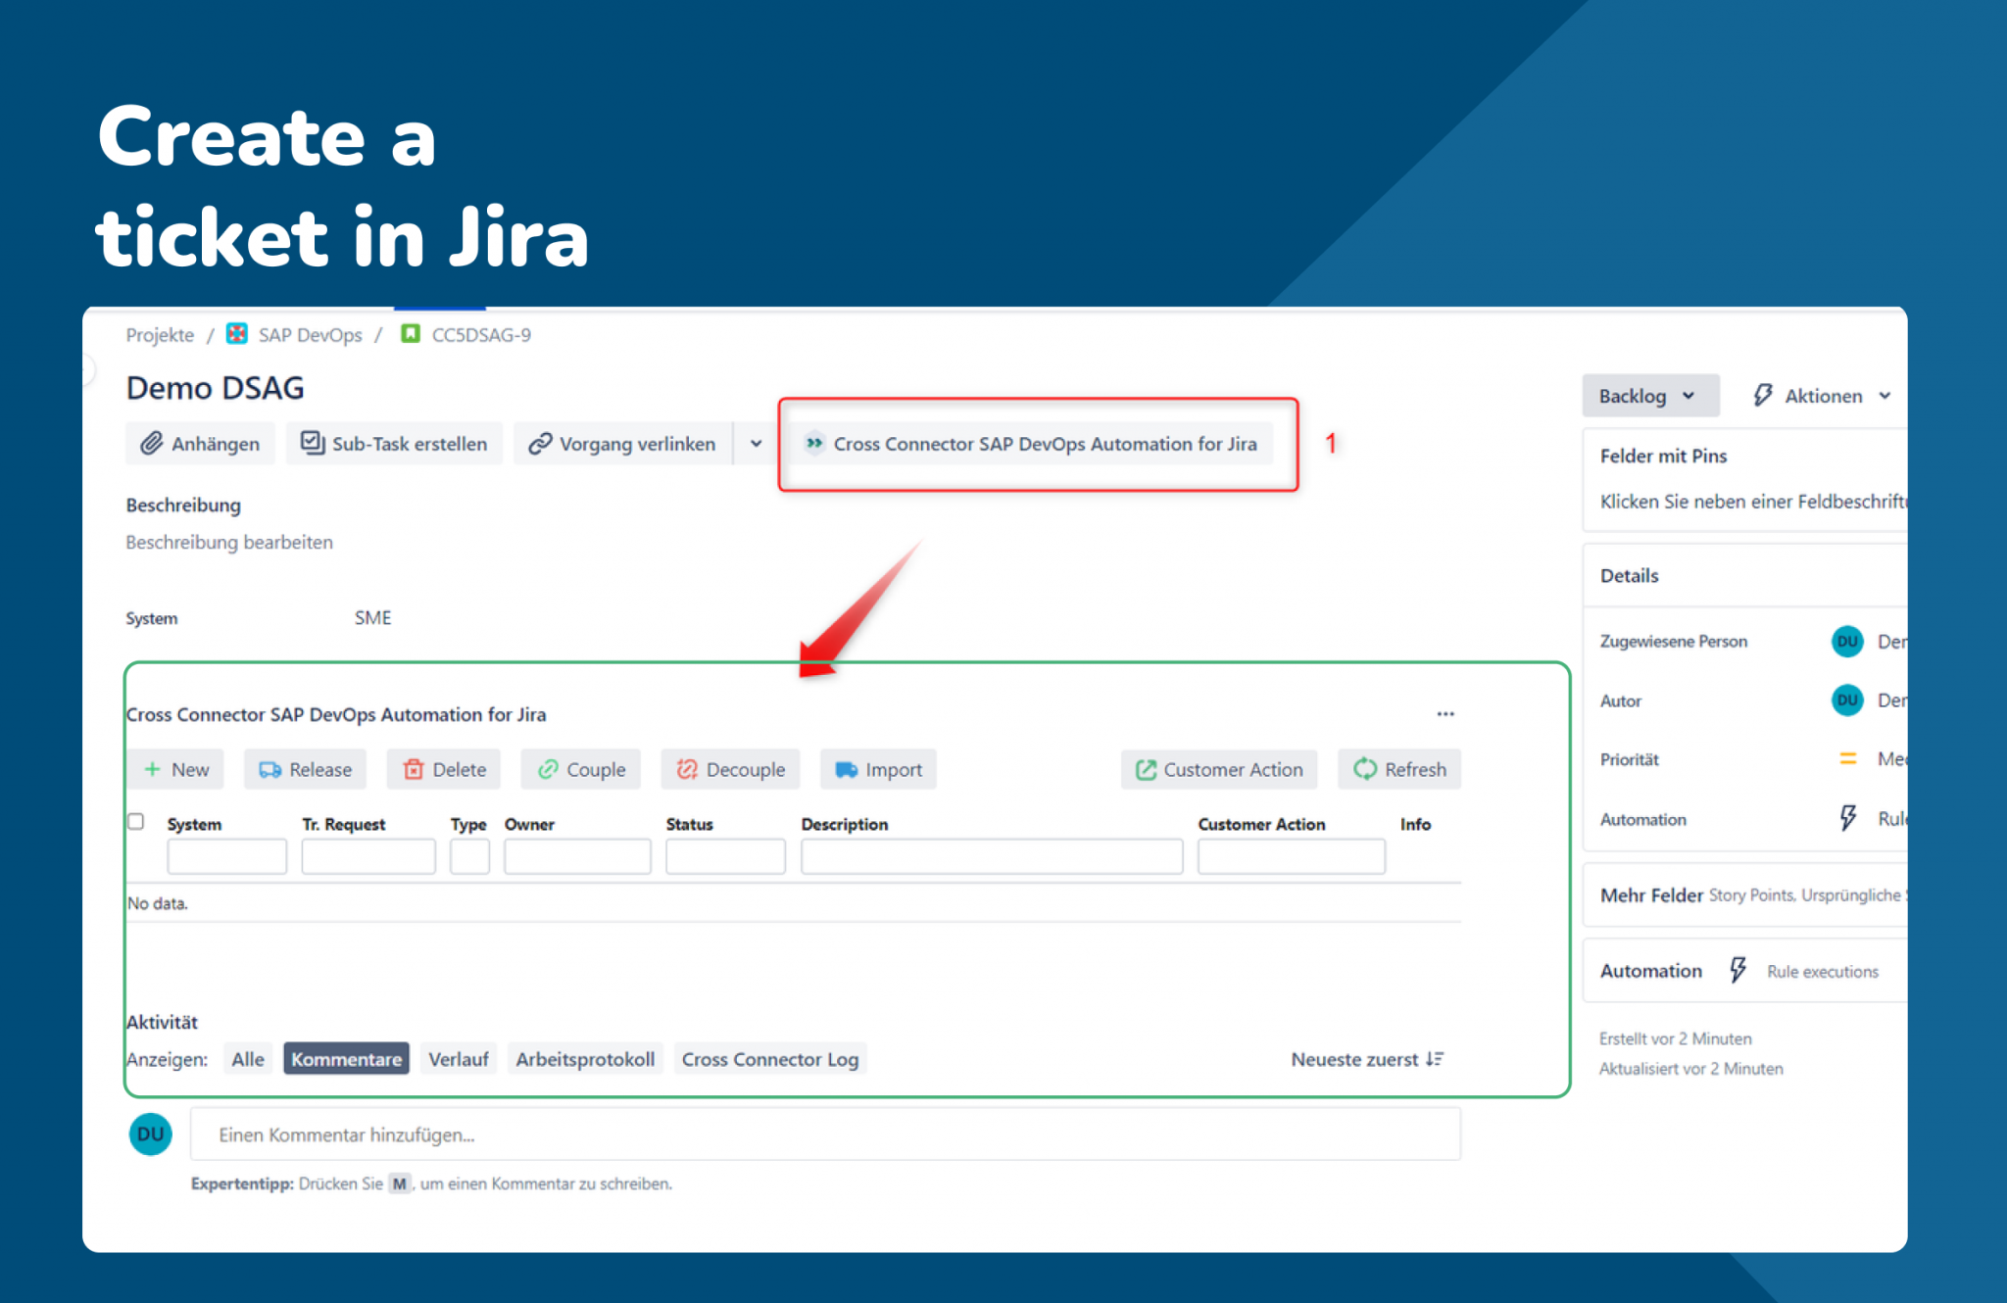Click the Priorität medium icon

point(1848,759)
